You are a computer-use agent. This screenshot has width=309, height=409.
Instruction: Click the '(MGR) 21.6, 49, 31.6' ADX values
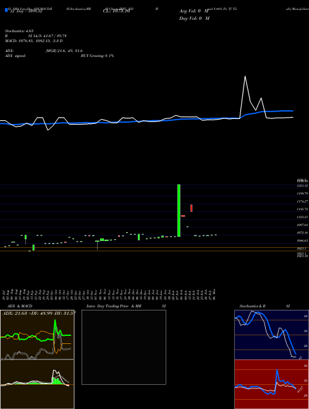tap(64, 51)
